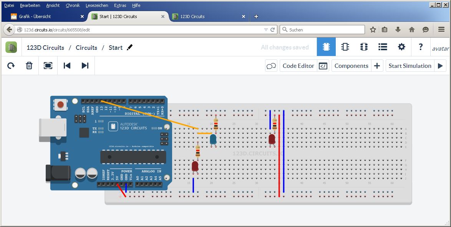
Task: Click the avatar image
Action: 440,48
